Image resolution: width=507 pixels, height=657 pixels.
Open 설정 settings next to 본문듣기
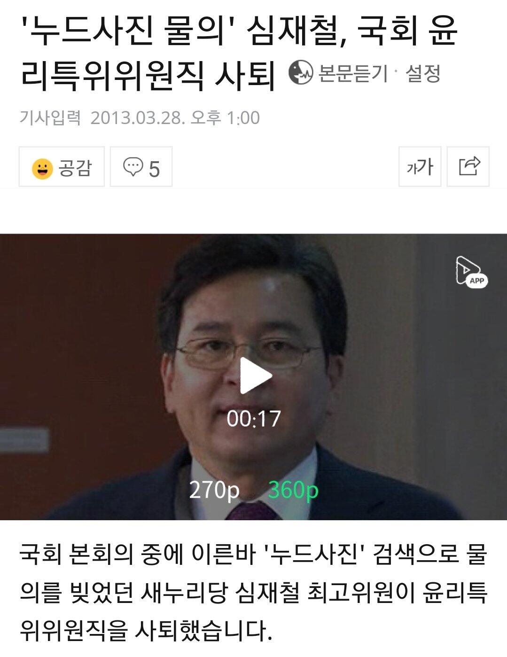coord(422,73)
